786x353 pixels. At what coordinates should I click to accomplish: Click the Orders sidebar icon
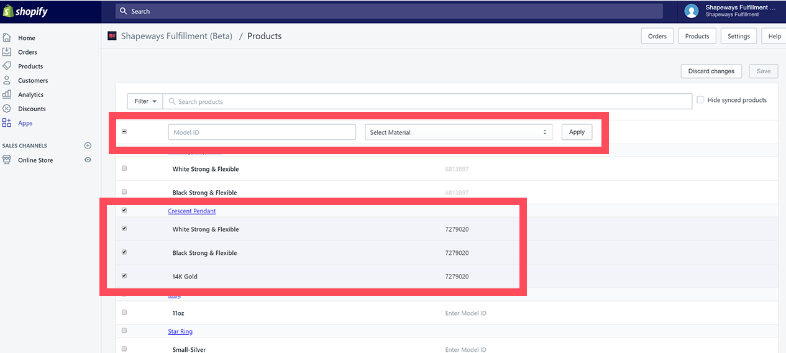click(7, 52)
